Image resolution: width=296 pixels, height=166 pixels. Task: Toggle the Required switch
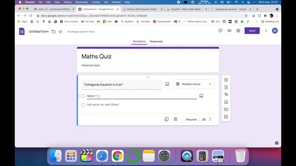[203, 119]
